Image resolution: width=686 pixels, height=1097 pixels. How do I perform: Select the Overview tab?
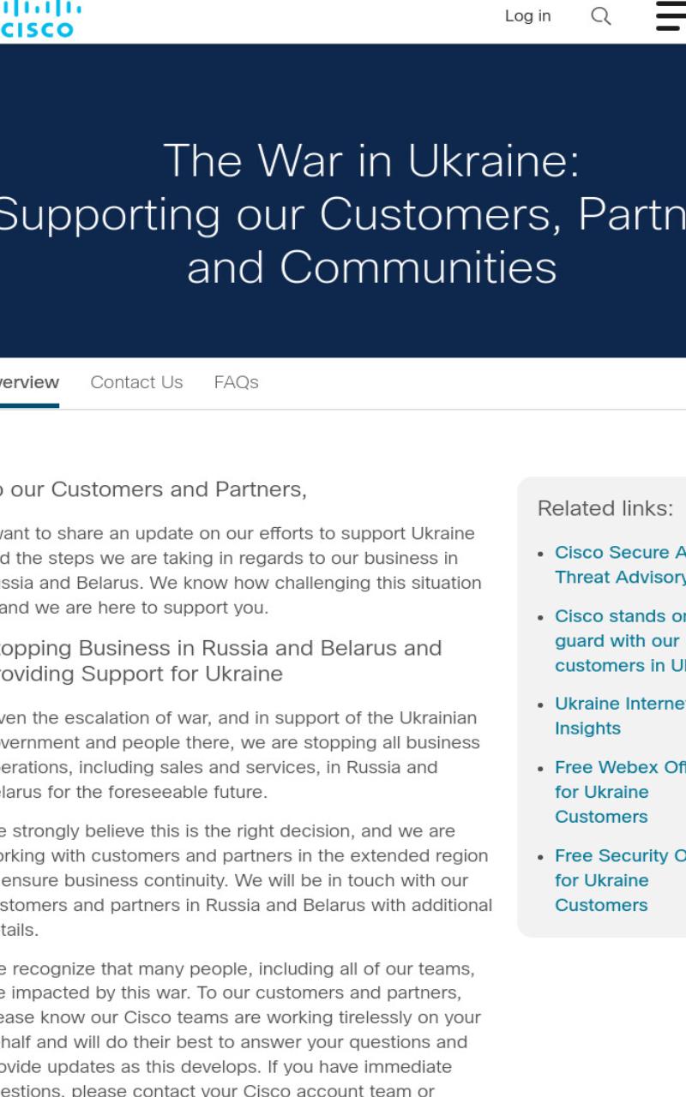(28, 382)
